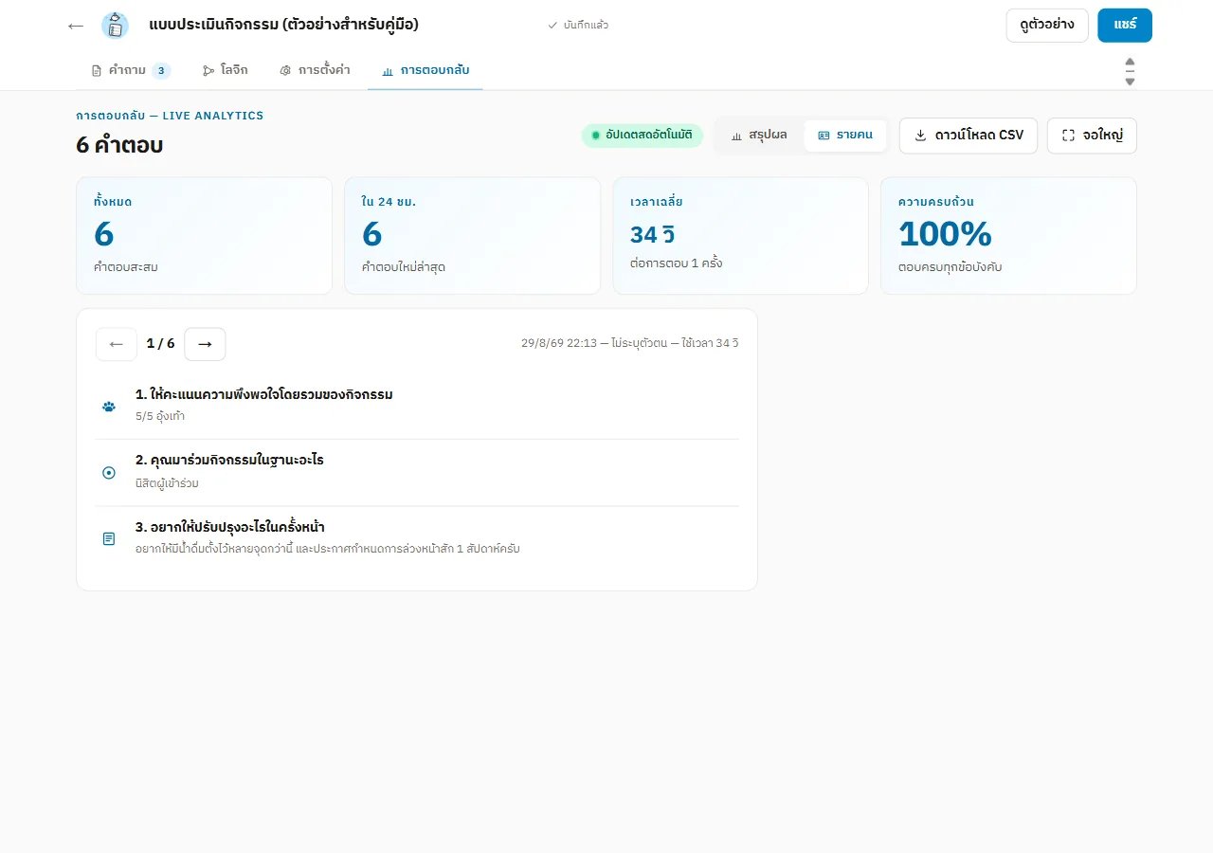The height and width of the screenshot is (853, 1213).
Task: Switch to รายคน individual view
Action: (845, 136)
